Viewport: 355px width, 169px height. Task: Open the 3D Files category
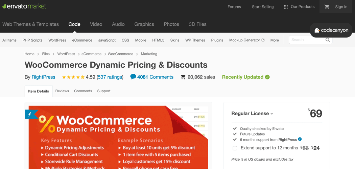[x=198, y=24]
